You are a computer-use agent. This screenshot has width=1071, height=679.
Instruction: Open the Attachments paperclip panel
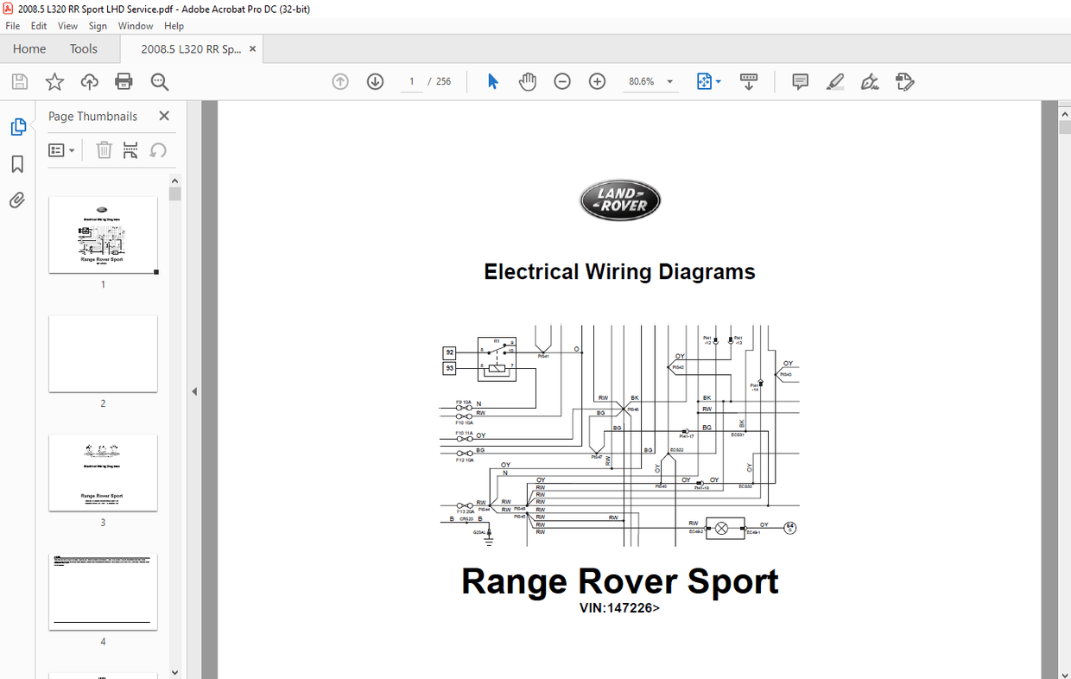click(x=18, y=200)
